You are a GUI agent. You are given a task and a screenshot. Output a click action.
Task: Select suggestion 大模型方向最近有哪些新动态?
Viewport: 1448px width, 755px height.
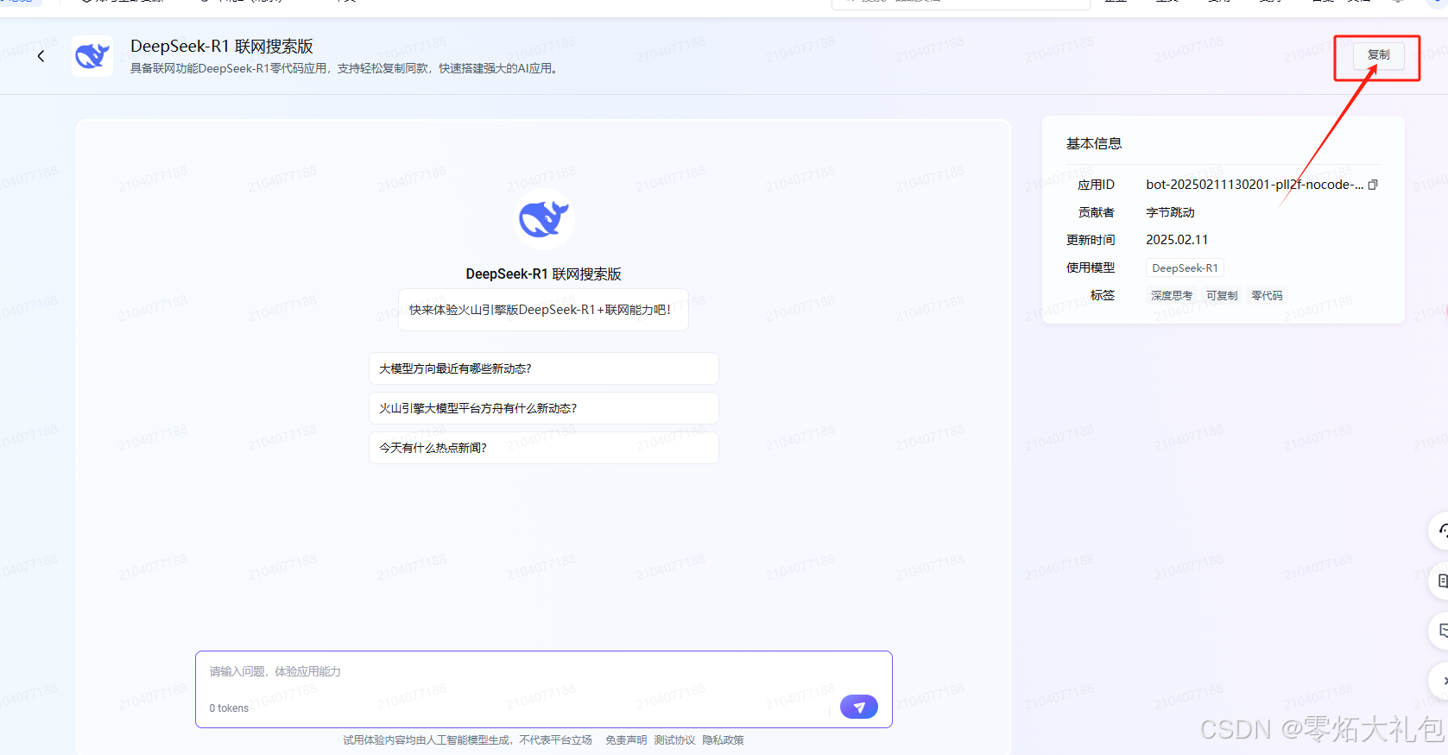pos(543,368)
